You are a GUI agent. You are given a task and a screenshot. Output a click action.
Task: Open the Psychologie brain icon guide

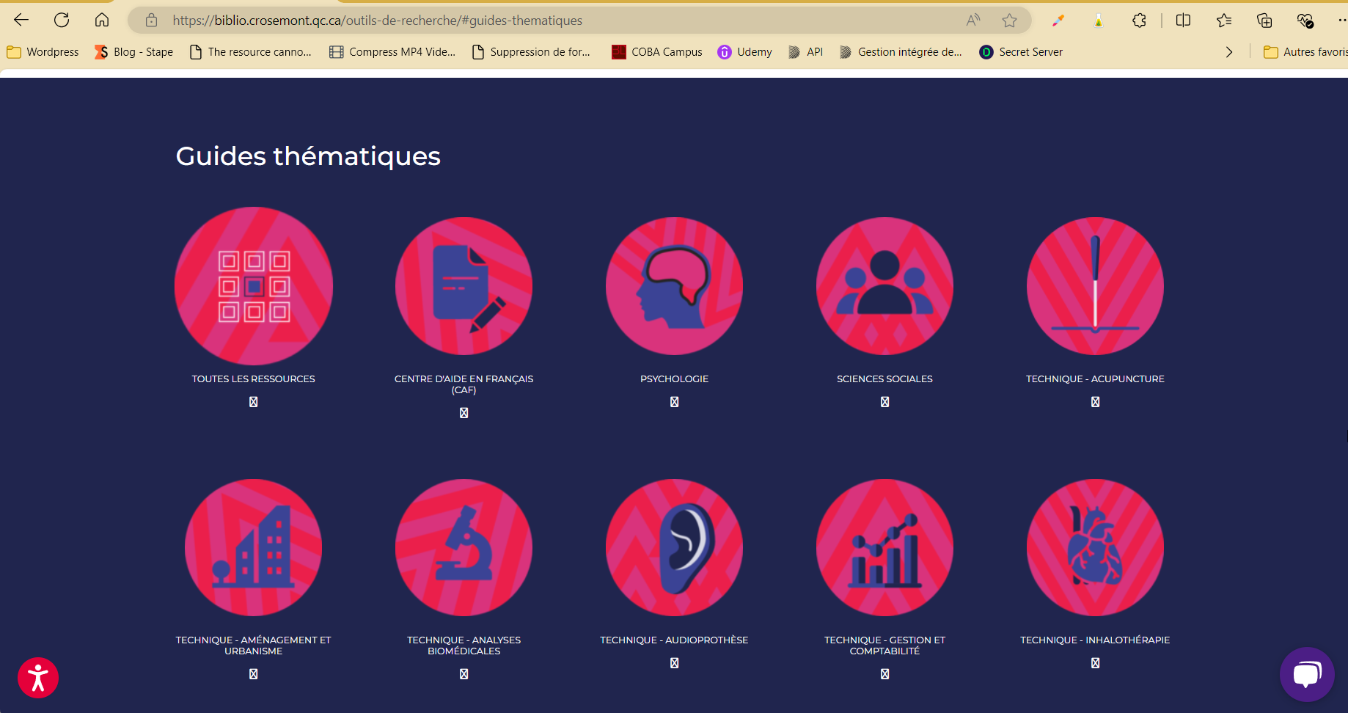[x=674, y=286]
